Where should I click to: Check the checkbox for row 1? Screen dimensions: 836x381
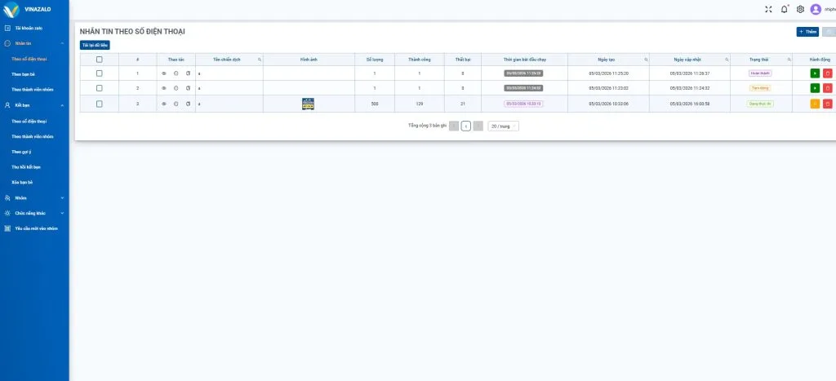coord(100,73)
